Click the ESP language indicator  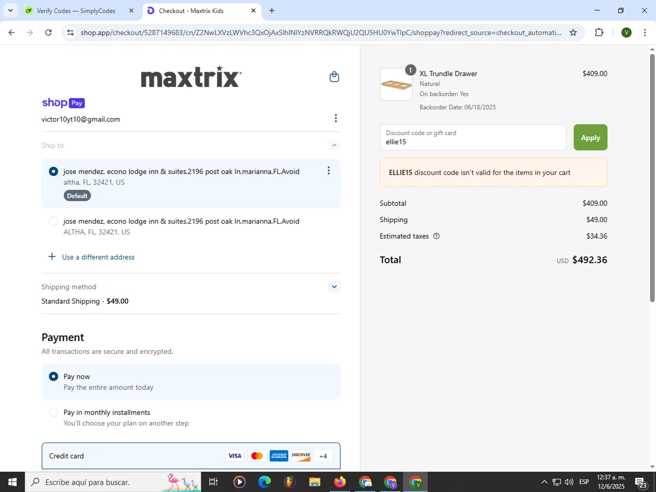pos(584,482)
